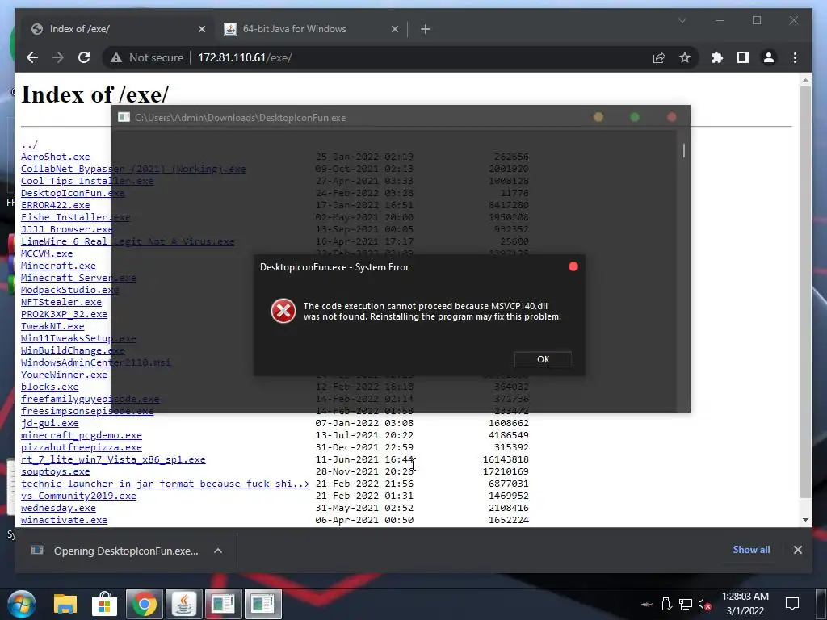
Task: Click the Java taskbar icon
Action: tap(183, 604)
